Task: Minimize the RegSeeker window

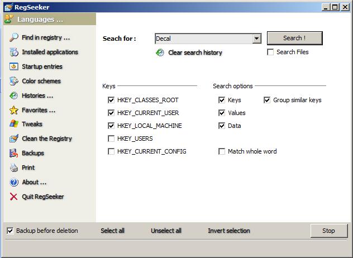Action: [325, 7]
